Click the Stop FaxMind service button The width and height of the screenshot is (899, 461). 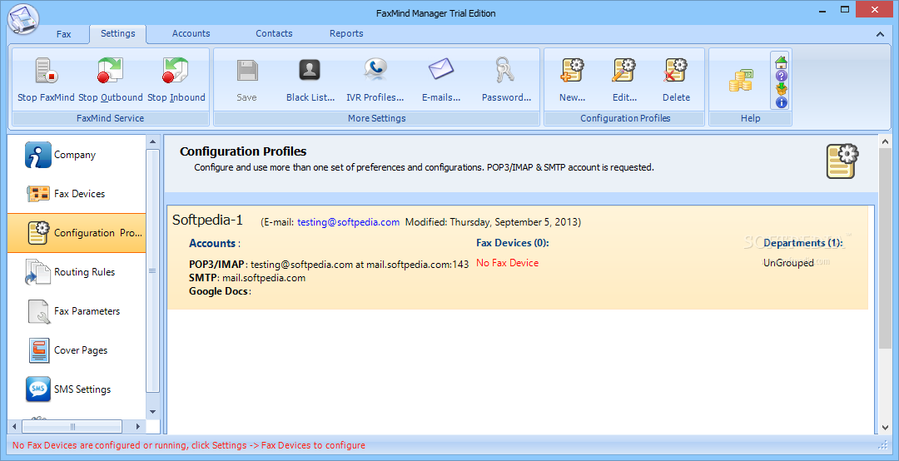[46, 80]
